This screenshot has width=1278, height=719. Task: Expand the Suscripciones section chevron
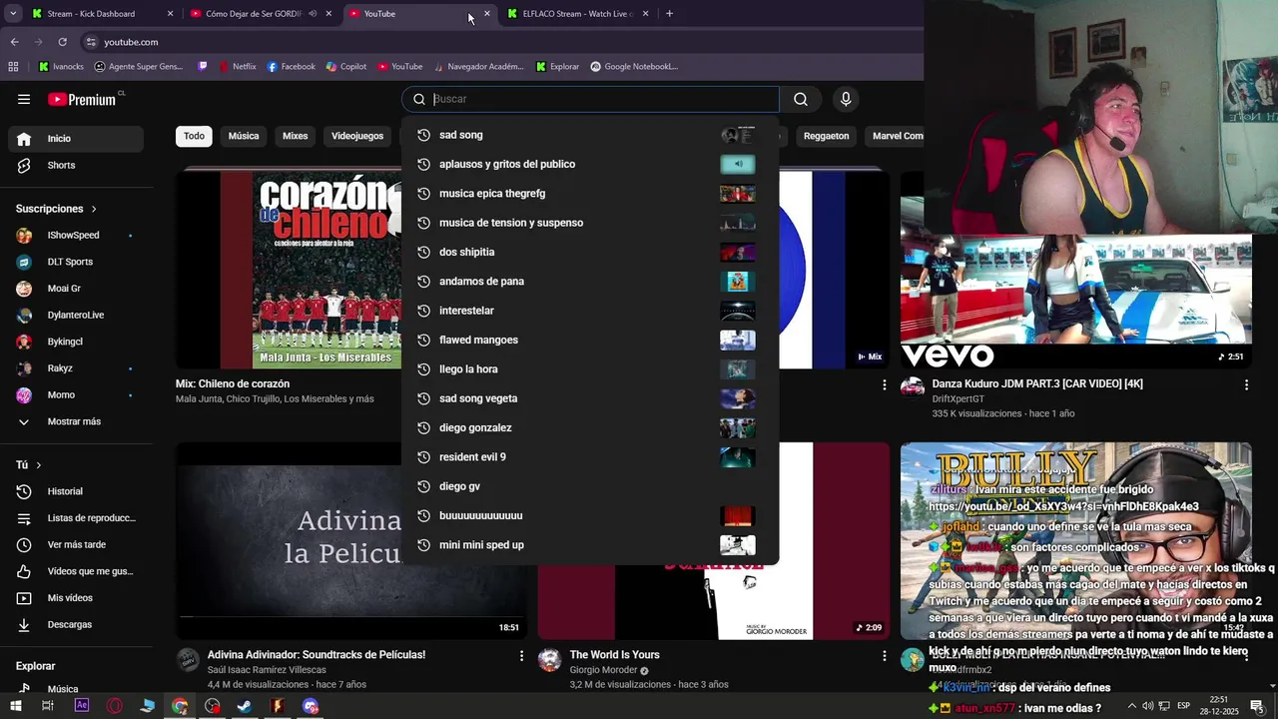pos(94,209)
